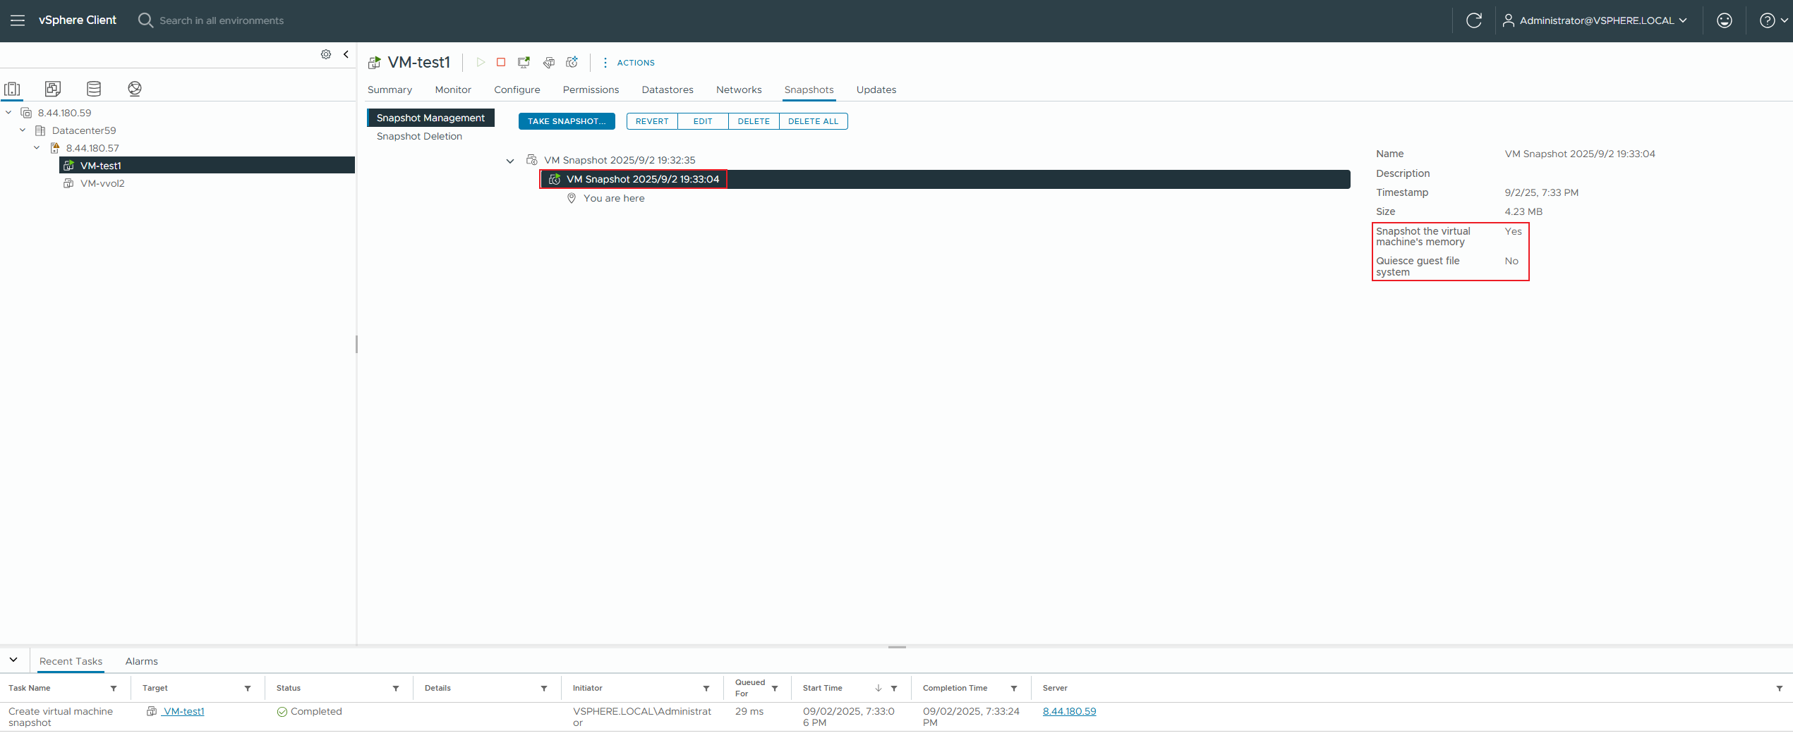Viewport: 1793px width, 733px height.
Task: Click the global search magnifier icon
Action: click(x=145, y=20)
